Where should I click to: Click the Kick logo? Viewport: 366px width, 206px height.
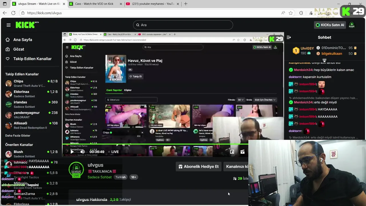(27, 25)
